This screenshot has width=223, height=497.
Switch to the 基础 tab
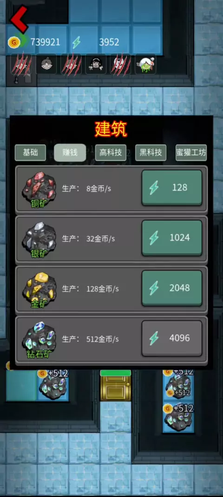tap(30, 153)
